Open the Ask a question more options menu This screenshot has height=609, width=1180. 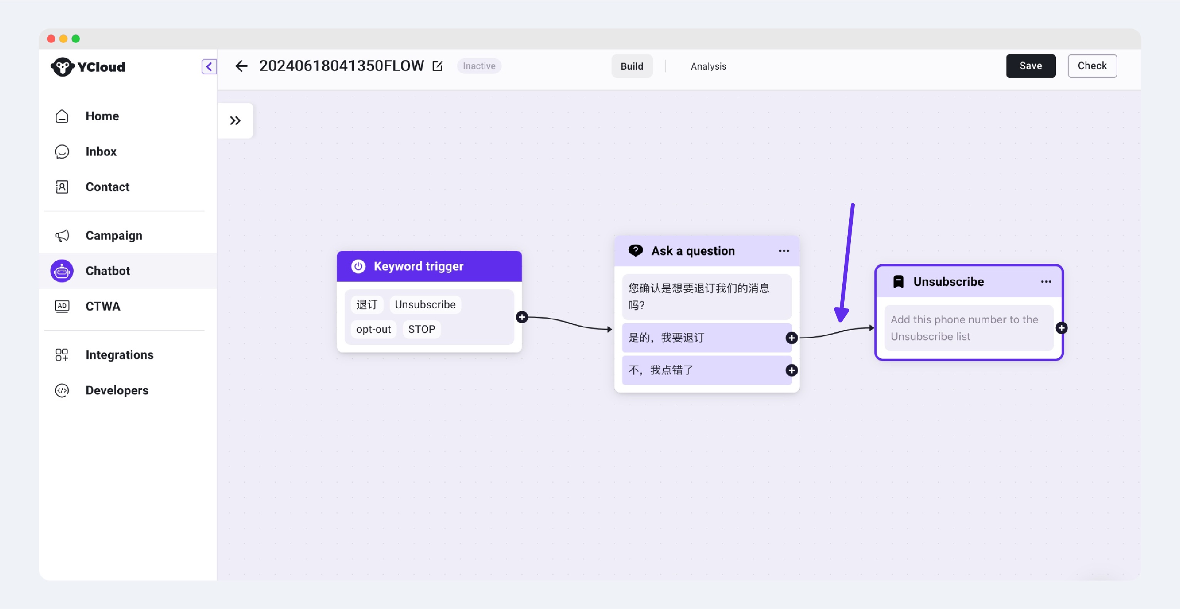point(784,250)
